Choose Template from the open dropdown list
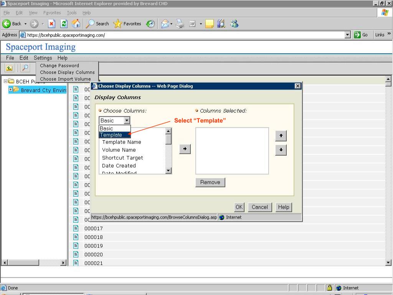This screenshot has height=295, width=393. coord(115,135)
